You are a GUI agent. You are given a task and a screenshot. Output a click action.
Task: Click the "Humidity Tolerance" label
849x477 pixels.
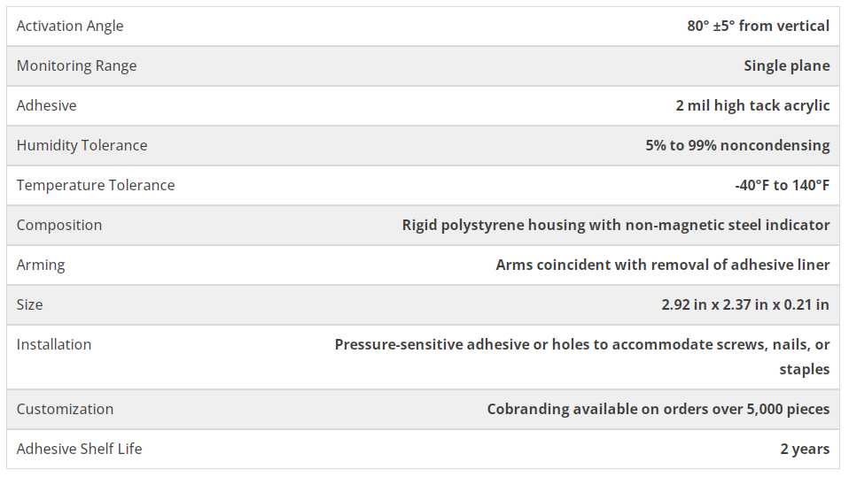(x=82, y=145)
